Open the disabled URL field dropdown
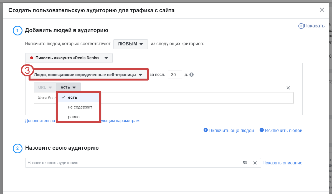Image resolution: width=332 pixels, height=194 pixels. pyautogui.click(x=45, y=87)
